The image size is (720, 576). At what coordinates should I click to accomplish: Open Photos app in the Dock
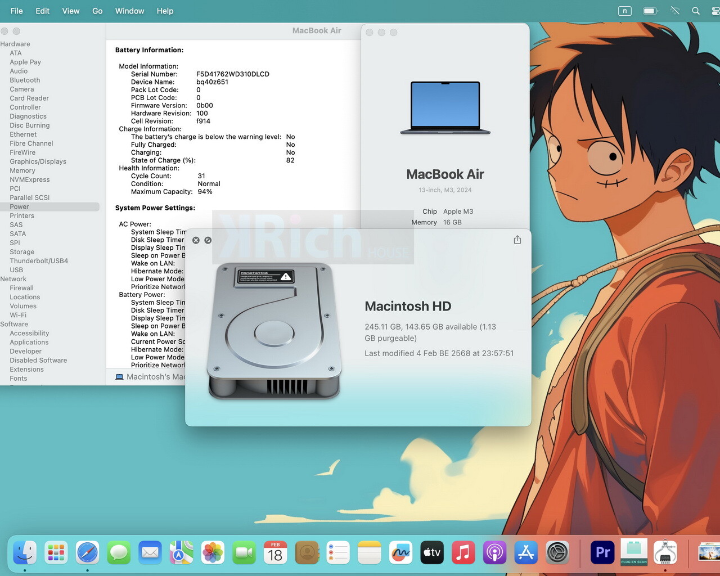click(x=213, y=553)
